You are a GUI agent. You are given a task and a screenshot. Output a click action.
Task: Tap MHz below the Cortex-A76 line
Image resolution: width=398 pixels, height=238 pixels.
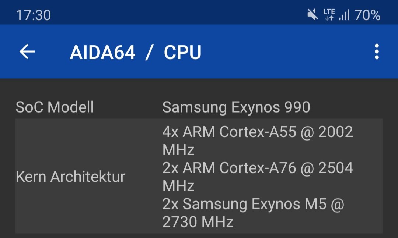tap(178, 186)
